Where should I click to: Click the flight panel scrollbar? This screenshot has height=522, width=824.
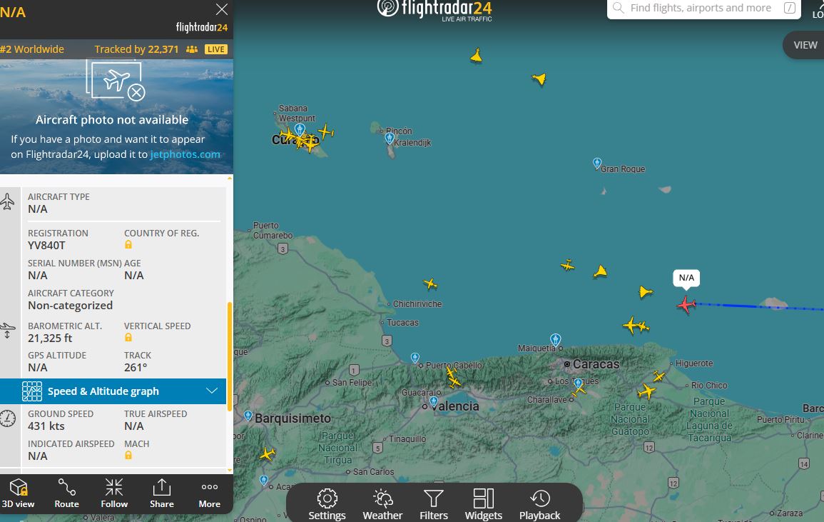click(x=229, y=357)
